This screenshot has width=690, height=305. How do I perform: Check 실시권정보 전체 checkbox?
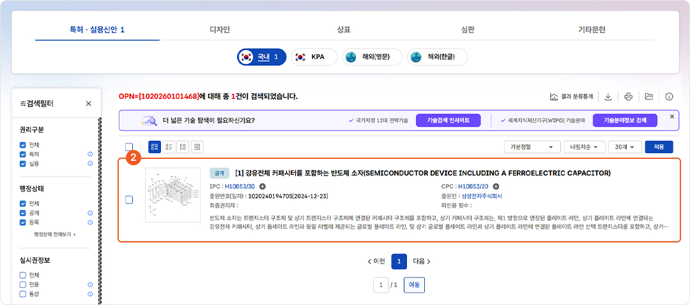tap(23, 276)
